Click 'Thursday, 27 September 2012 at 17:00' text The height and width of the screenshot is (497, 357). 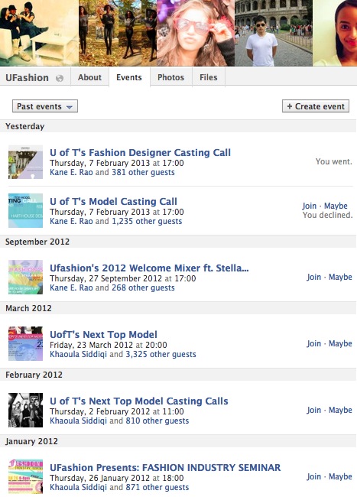(x=123, y=278)
